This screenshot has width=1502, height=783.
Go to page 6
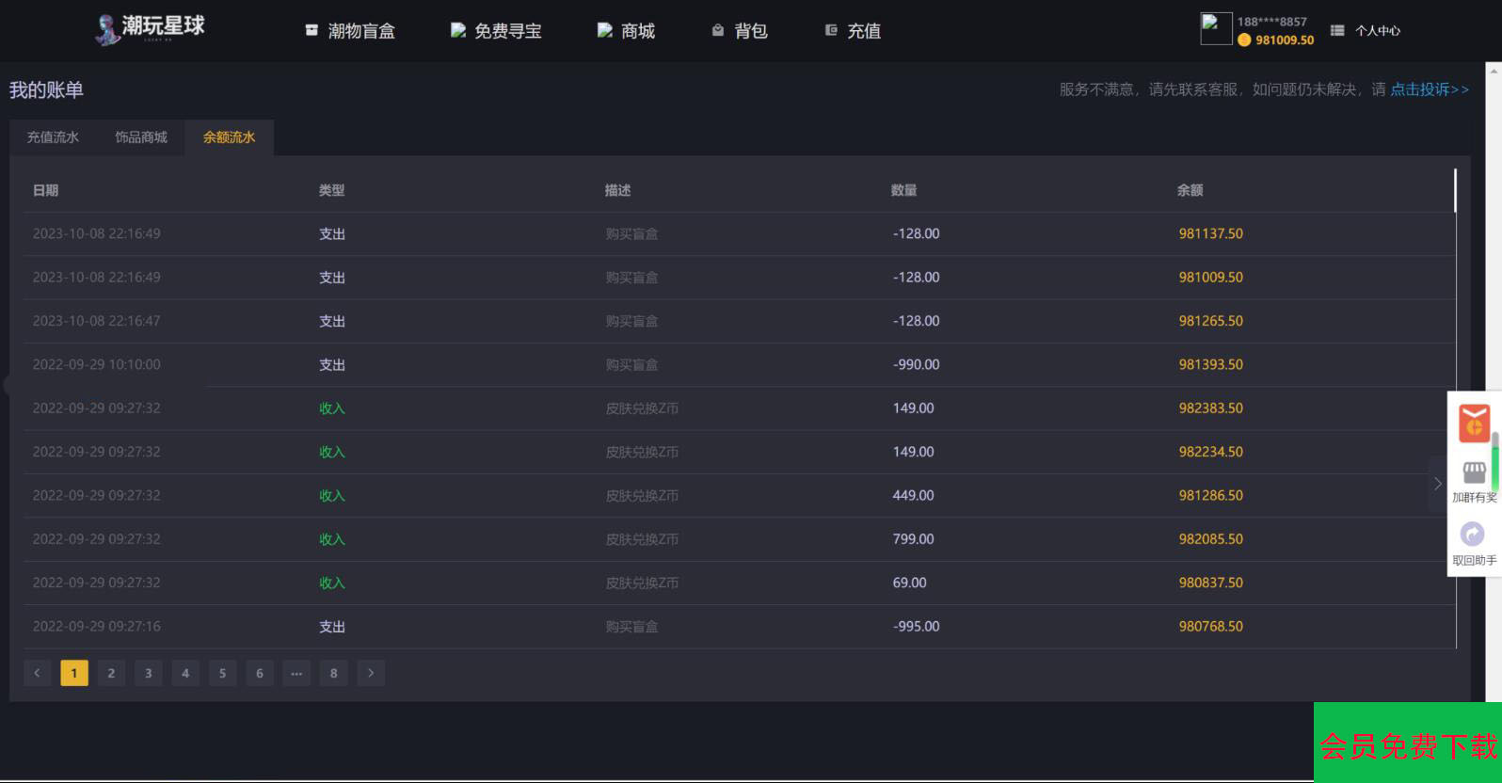click(260, 673)
